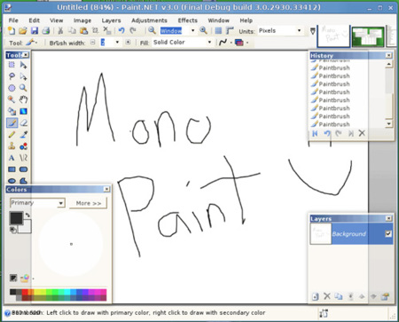Click the New image toolbar icon
399x322 pixels.
[x=12, y=30]
